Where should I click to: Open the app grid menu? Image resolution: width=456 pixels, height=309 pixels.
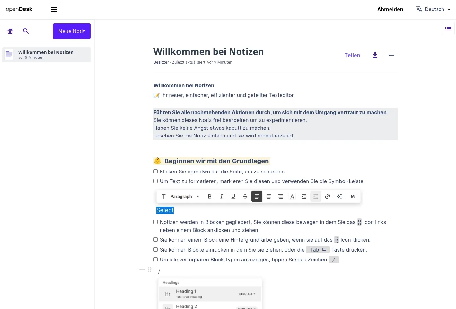[54, 9]
